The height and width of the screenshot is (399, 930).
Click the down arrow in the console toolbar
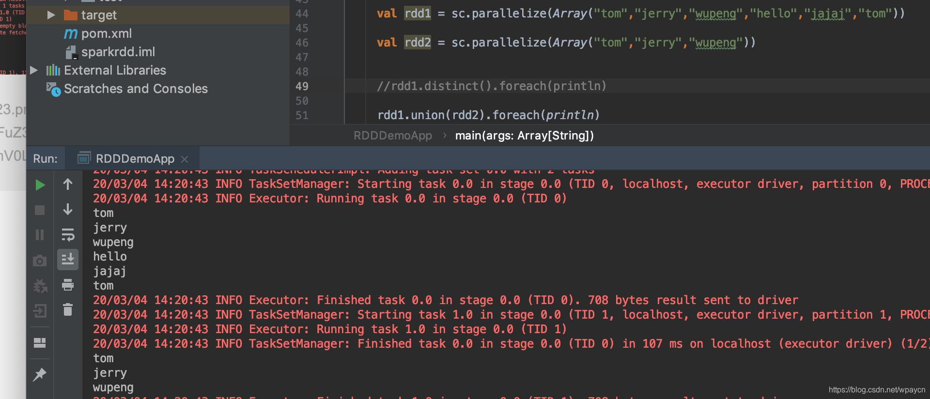coord(68,209)
